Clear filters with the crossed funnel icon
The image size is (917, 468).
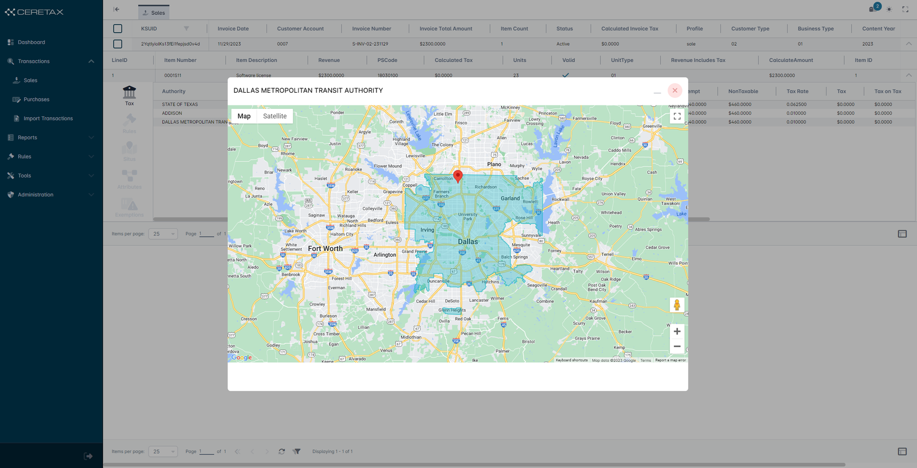pos(296,451)
